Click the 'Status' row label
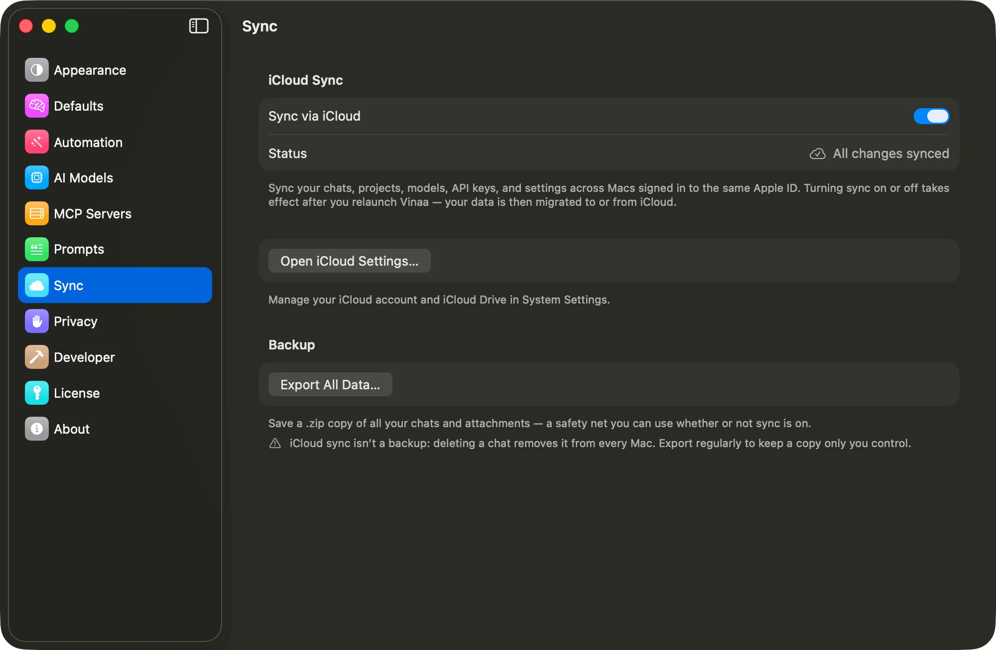The height and width of the screenshot is (650, 996). [x=287, y=154]
